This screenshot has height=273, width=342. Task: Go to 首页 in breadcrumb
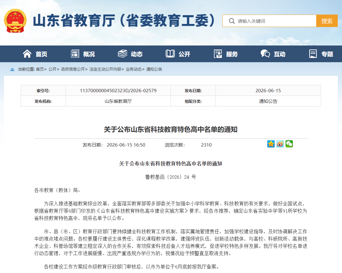[x=40, y=69]
